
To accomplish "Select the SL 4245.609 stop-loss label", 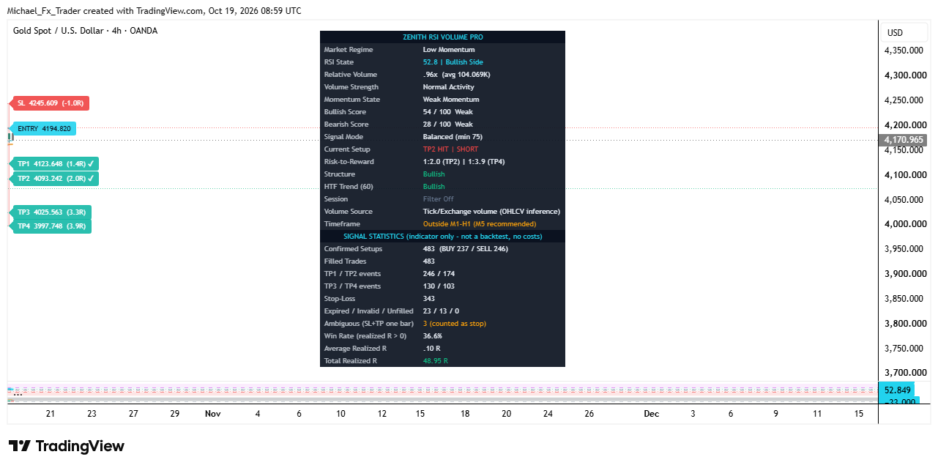I will click(51, 103).
